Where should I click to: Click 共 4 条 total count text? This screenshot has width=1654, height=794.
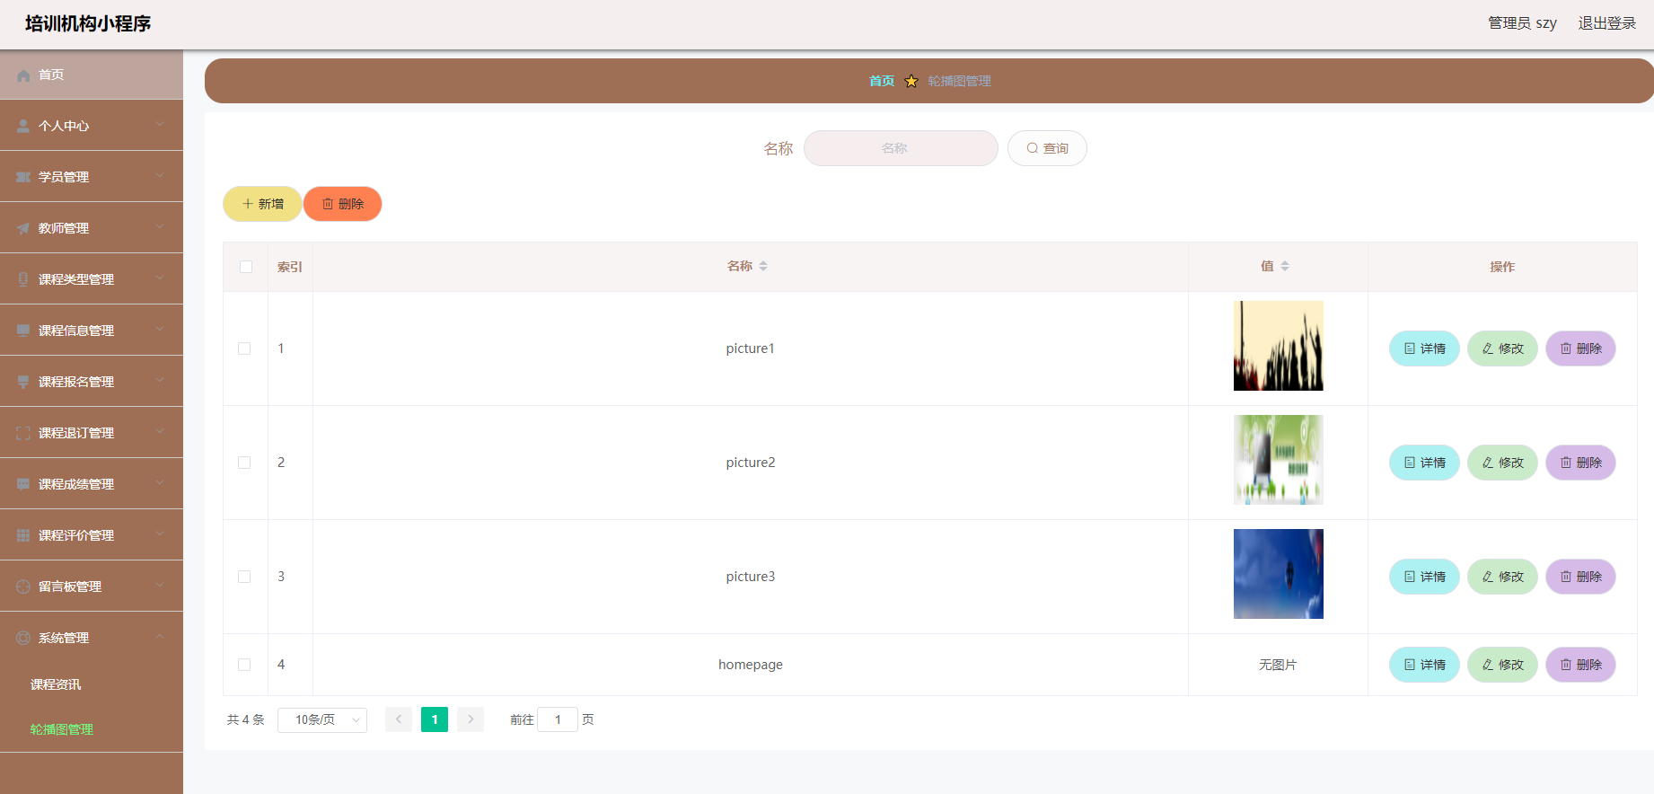(x=245, y=719)
